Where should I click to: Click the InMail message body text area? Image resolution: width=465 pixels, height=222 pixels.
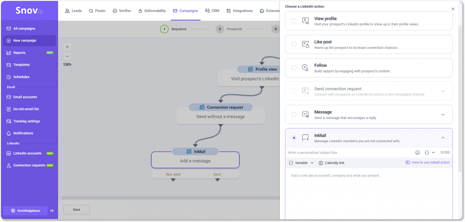(x=369, y=193)
